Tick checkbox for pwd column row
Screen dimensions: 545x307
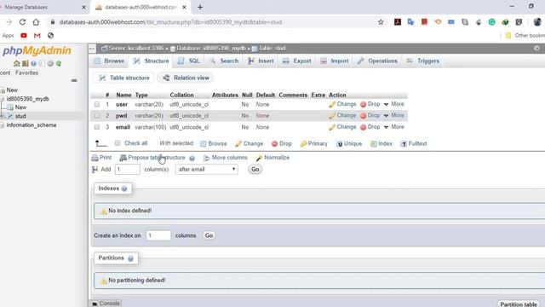tap(97, 116)
